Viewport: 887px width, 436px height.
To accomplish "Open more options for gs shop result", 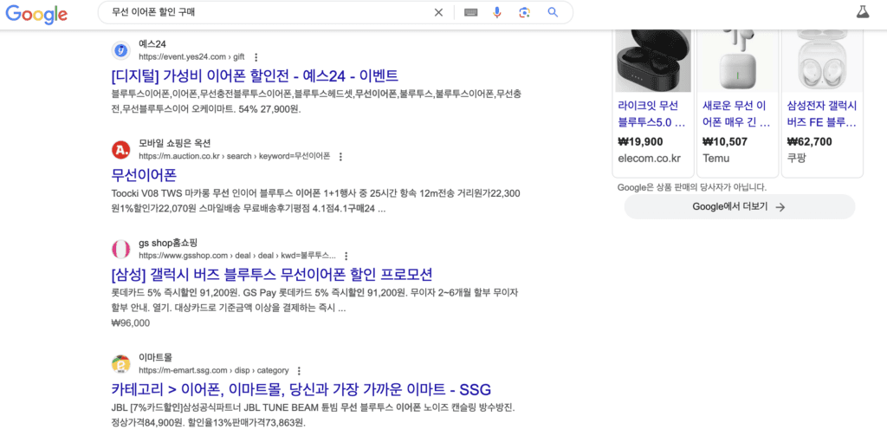I will (346, 256).
